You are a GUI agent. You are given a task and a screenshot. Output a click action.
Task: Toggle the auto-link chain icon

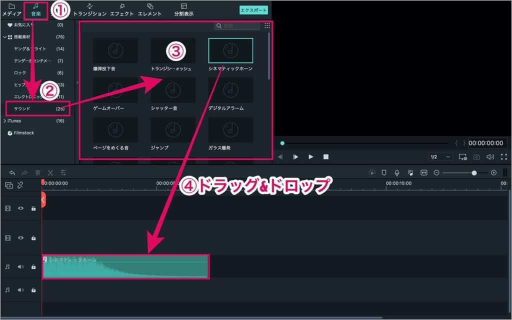point(20,185)
